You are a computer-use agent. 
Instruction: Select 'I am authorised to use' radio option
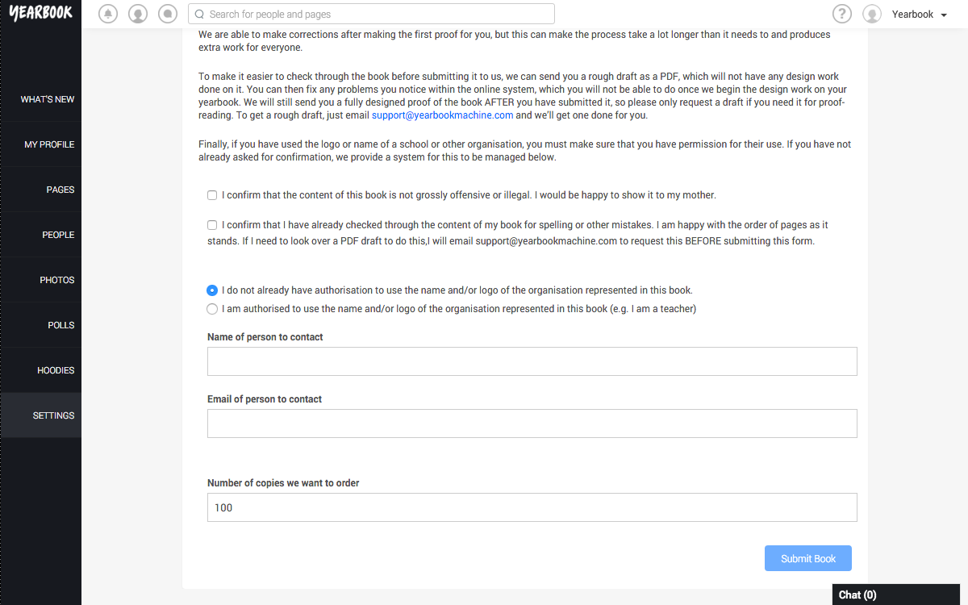point(212,309)
